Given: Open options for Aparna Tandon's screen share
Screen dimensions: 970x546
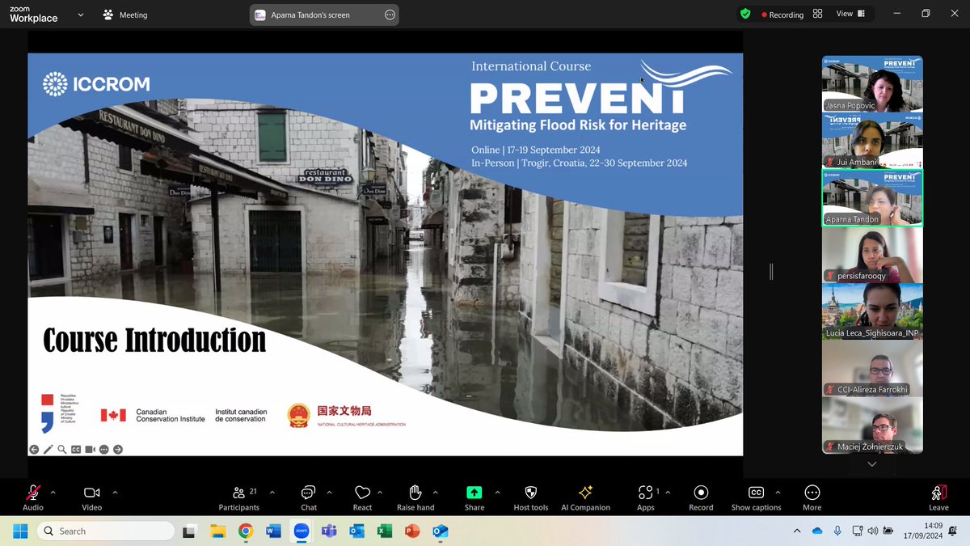Looking at the screenshot, I should pos(390,15).
